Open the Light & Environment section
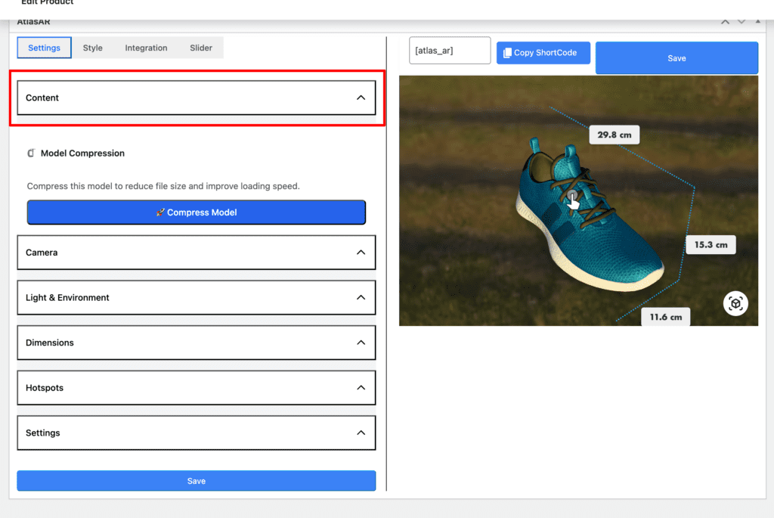The height and width of the screenshot is (518, 774). (x=197, y=298)
